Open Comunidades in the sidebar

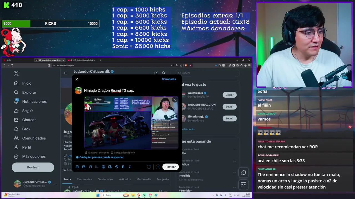click(30, 138)
